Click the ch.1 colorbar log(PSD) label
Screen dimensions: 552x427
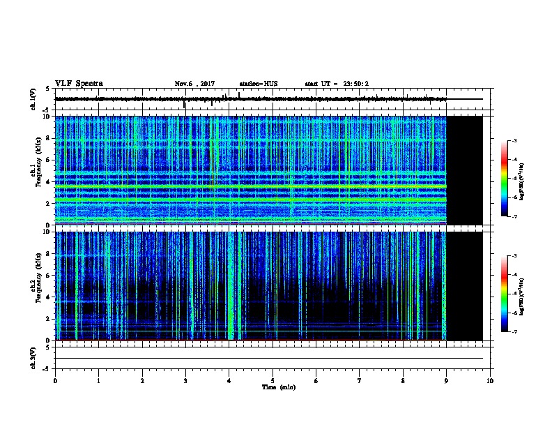click(x=522, y=181)
